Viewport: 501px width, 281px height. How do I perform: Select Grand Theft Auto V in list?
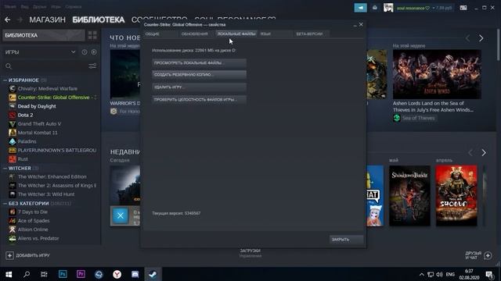[39, 124]
